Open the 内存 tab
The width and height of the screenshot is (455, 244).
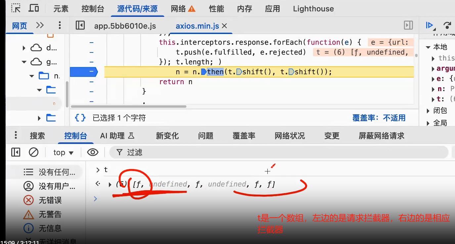(x=245, y=9)
